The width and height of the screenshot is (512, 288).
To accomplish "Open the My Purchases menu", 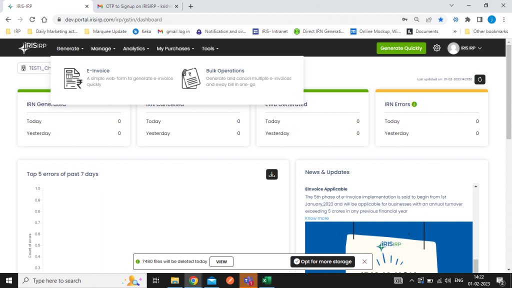I will [x=175, y=48].
